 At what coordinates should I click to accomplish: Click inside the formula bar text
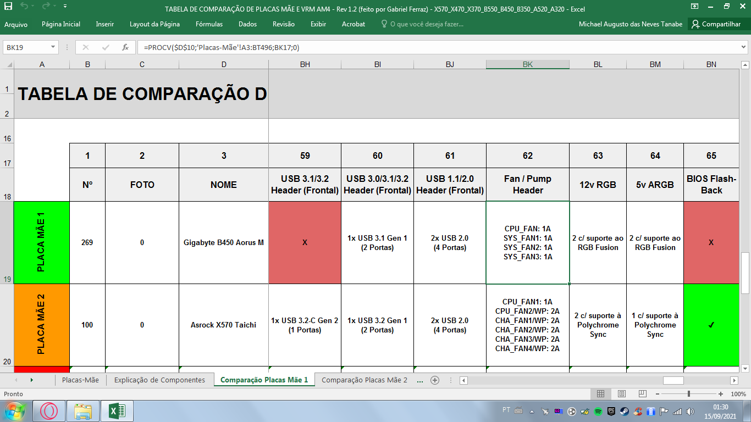(222, 47)
